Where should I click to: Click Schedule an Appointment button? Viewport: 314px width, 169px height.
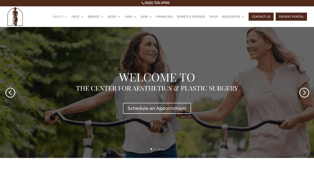coord(157,108)
